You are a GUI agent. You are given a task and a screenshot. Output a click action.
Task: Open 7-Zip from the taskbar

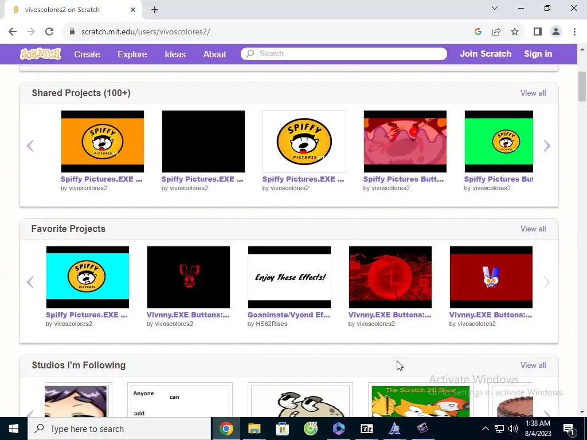[x=366, y=429]
